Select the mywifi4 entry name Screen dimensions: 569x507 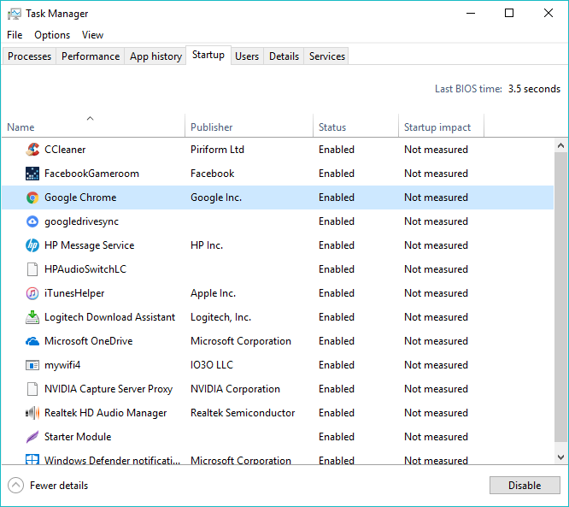point(62,365)
